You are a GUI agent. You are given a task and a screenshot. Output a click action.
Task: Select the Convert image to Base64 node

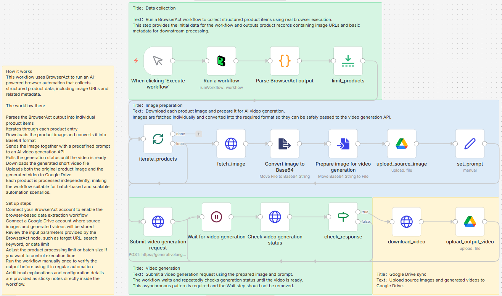pyautogui.click(x=285, y=144)
